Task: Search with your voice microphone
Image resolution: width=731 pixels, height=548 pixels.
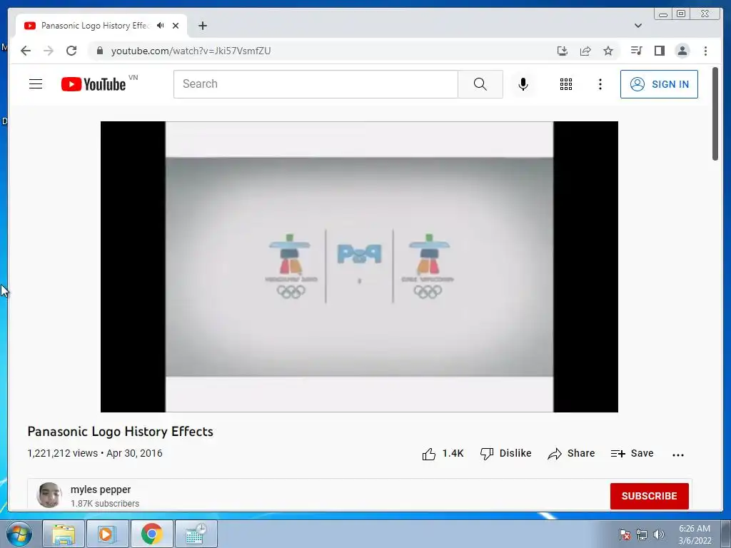Action: coord(523,84)
